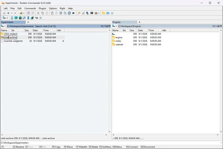
Task: Open right panel drive selector dropdown
Action: click(115, 26)
